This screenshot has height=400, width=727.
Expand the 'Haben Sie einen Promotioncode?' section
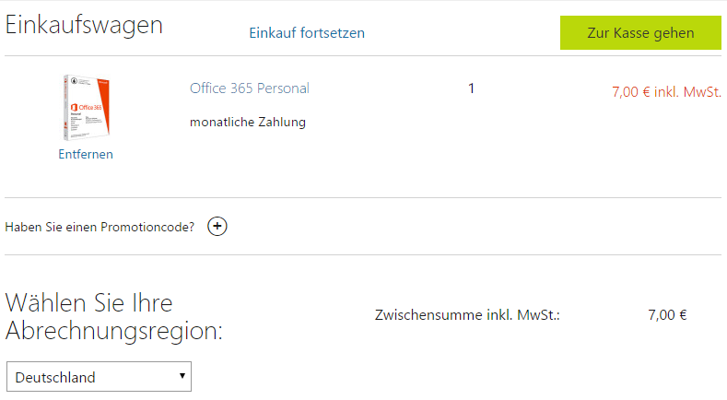100,227
